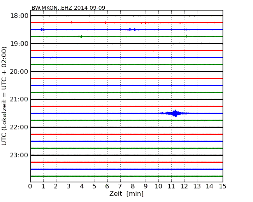
Task: Click x-axis tick label 5
Action: pyautogui.click(x=95, y=186)
